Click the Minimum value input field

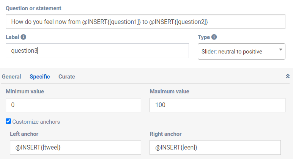point(73,105)
